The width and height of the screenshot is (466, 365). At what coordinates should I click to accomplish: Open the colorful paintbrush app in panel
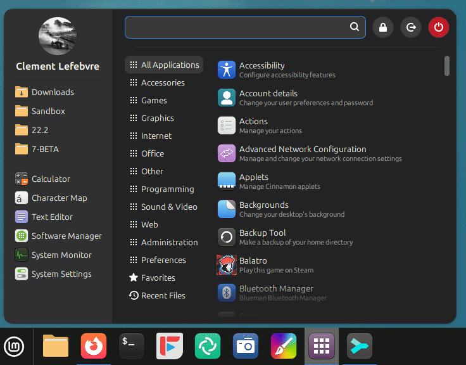coord(284,346)
